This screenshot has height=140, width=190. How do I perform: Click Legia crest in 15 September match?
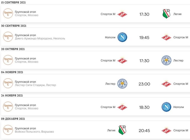pyautogui.click(x=166, y=14)
